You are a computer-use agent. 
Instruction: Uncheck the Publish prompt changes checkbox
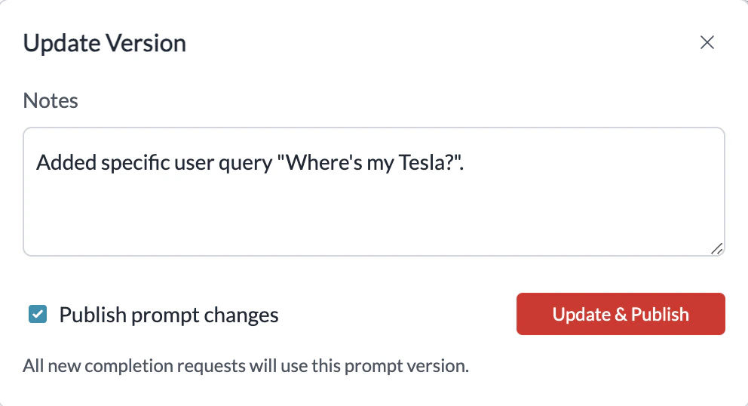(38, 314)
